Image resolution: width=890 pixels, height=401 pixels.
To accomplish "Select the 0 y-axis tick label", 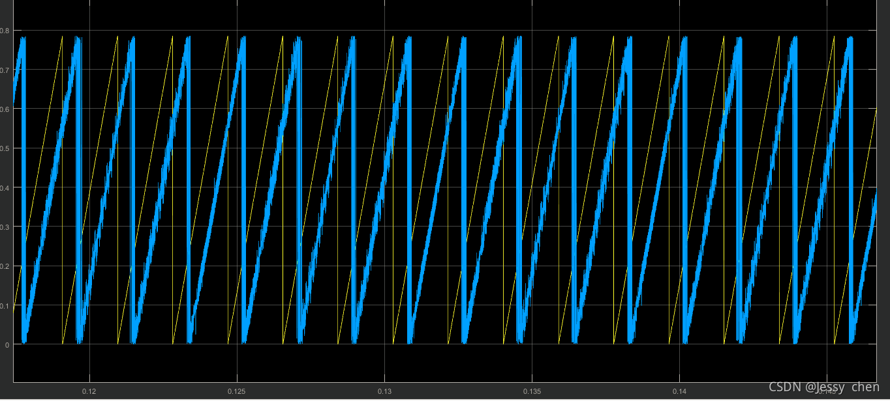I will click(7, 344).
